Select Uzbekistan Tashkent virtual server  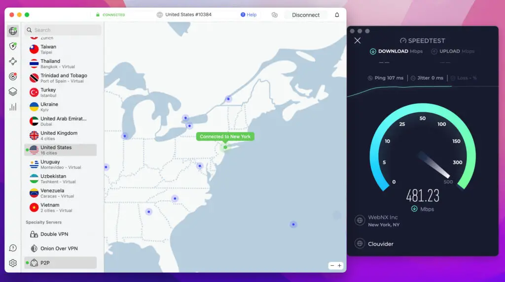(61, 179)
